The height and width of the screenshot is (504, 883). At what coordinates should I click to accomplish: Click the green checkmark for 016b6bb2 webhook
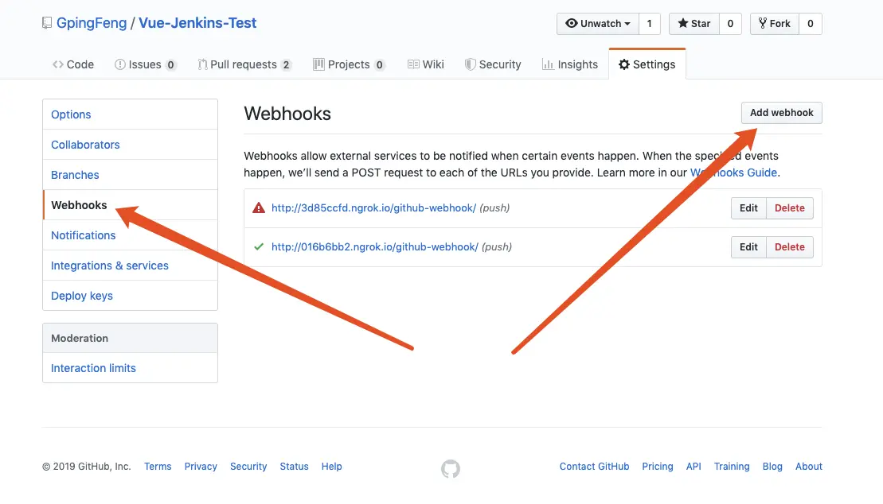click(259, 247)
